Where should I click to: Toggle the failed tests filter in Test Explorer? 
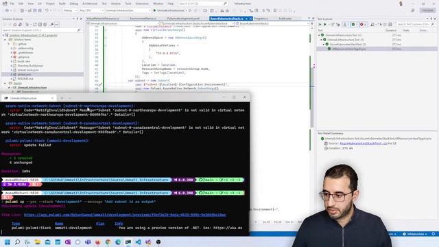pos(363,25)
